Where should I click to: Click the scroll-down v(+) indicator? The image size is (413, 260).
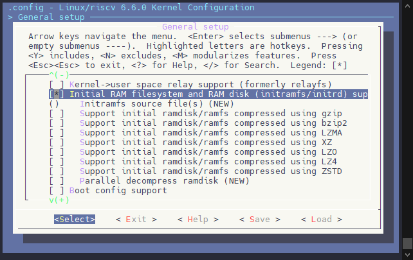click(59, 200)
